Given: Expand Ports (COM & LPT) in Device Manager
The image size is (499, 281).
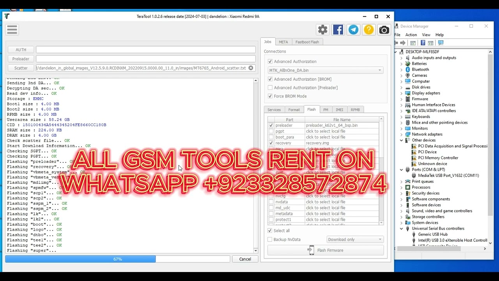Looking at the screenshot, I should 401,169.
